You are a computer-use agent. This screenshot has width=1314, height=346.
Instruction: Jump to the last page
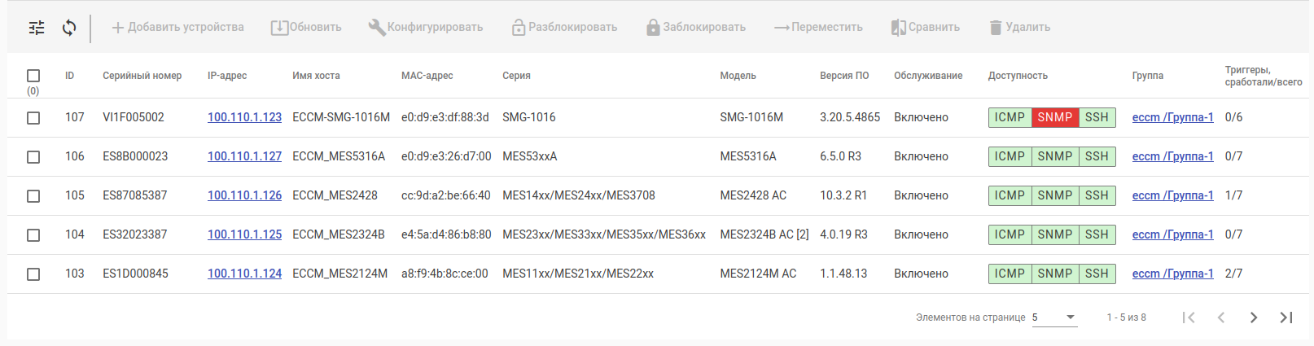tap(1286, 318)
